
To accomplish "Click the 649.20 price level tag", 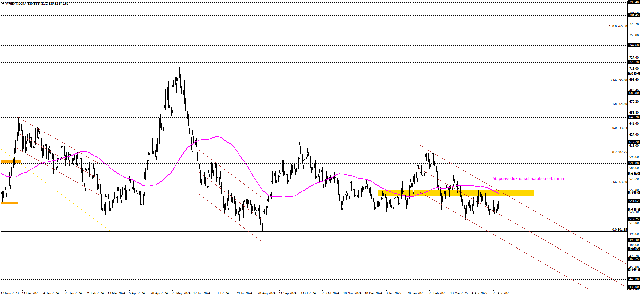I will (x=634, y=117).
